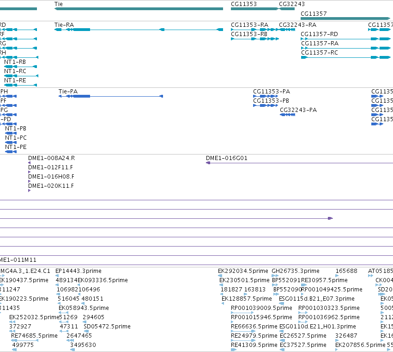Click the DME1-008A24.R clone label
This screenshot has width=393, height=352.
point(51,158)
